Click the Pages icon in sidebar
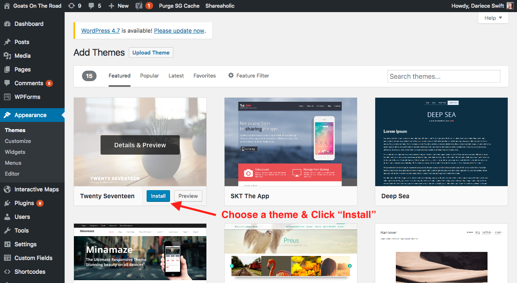Viewport: 517px width, 283px height. pyautogui.click(x=7, y=69)
